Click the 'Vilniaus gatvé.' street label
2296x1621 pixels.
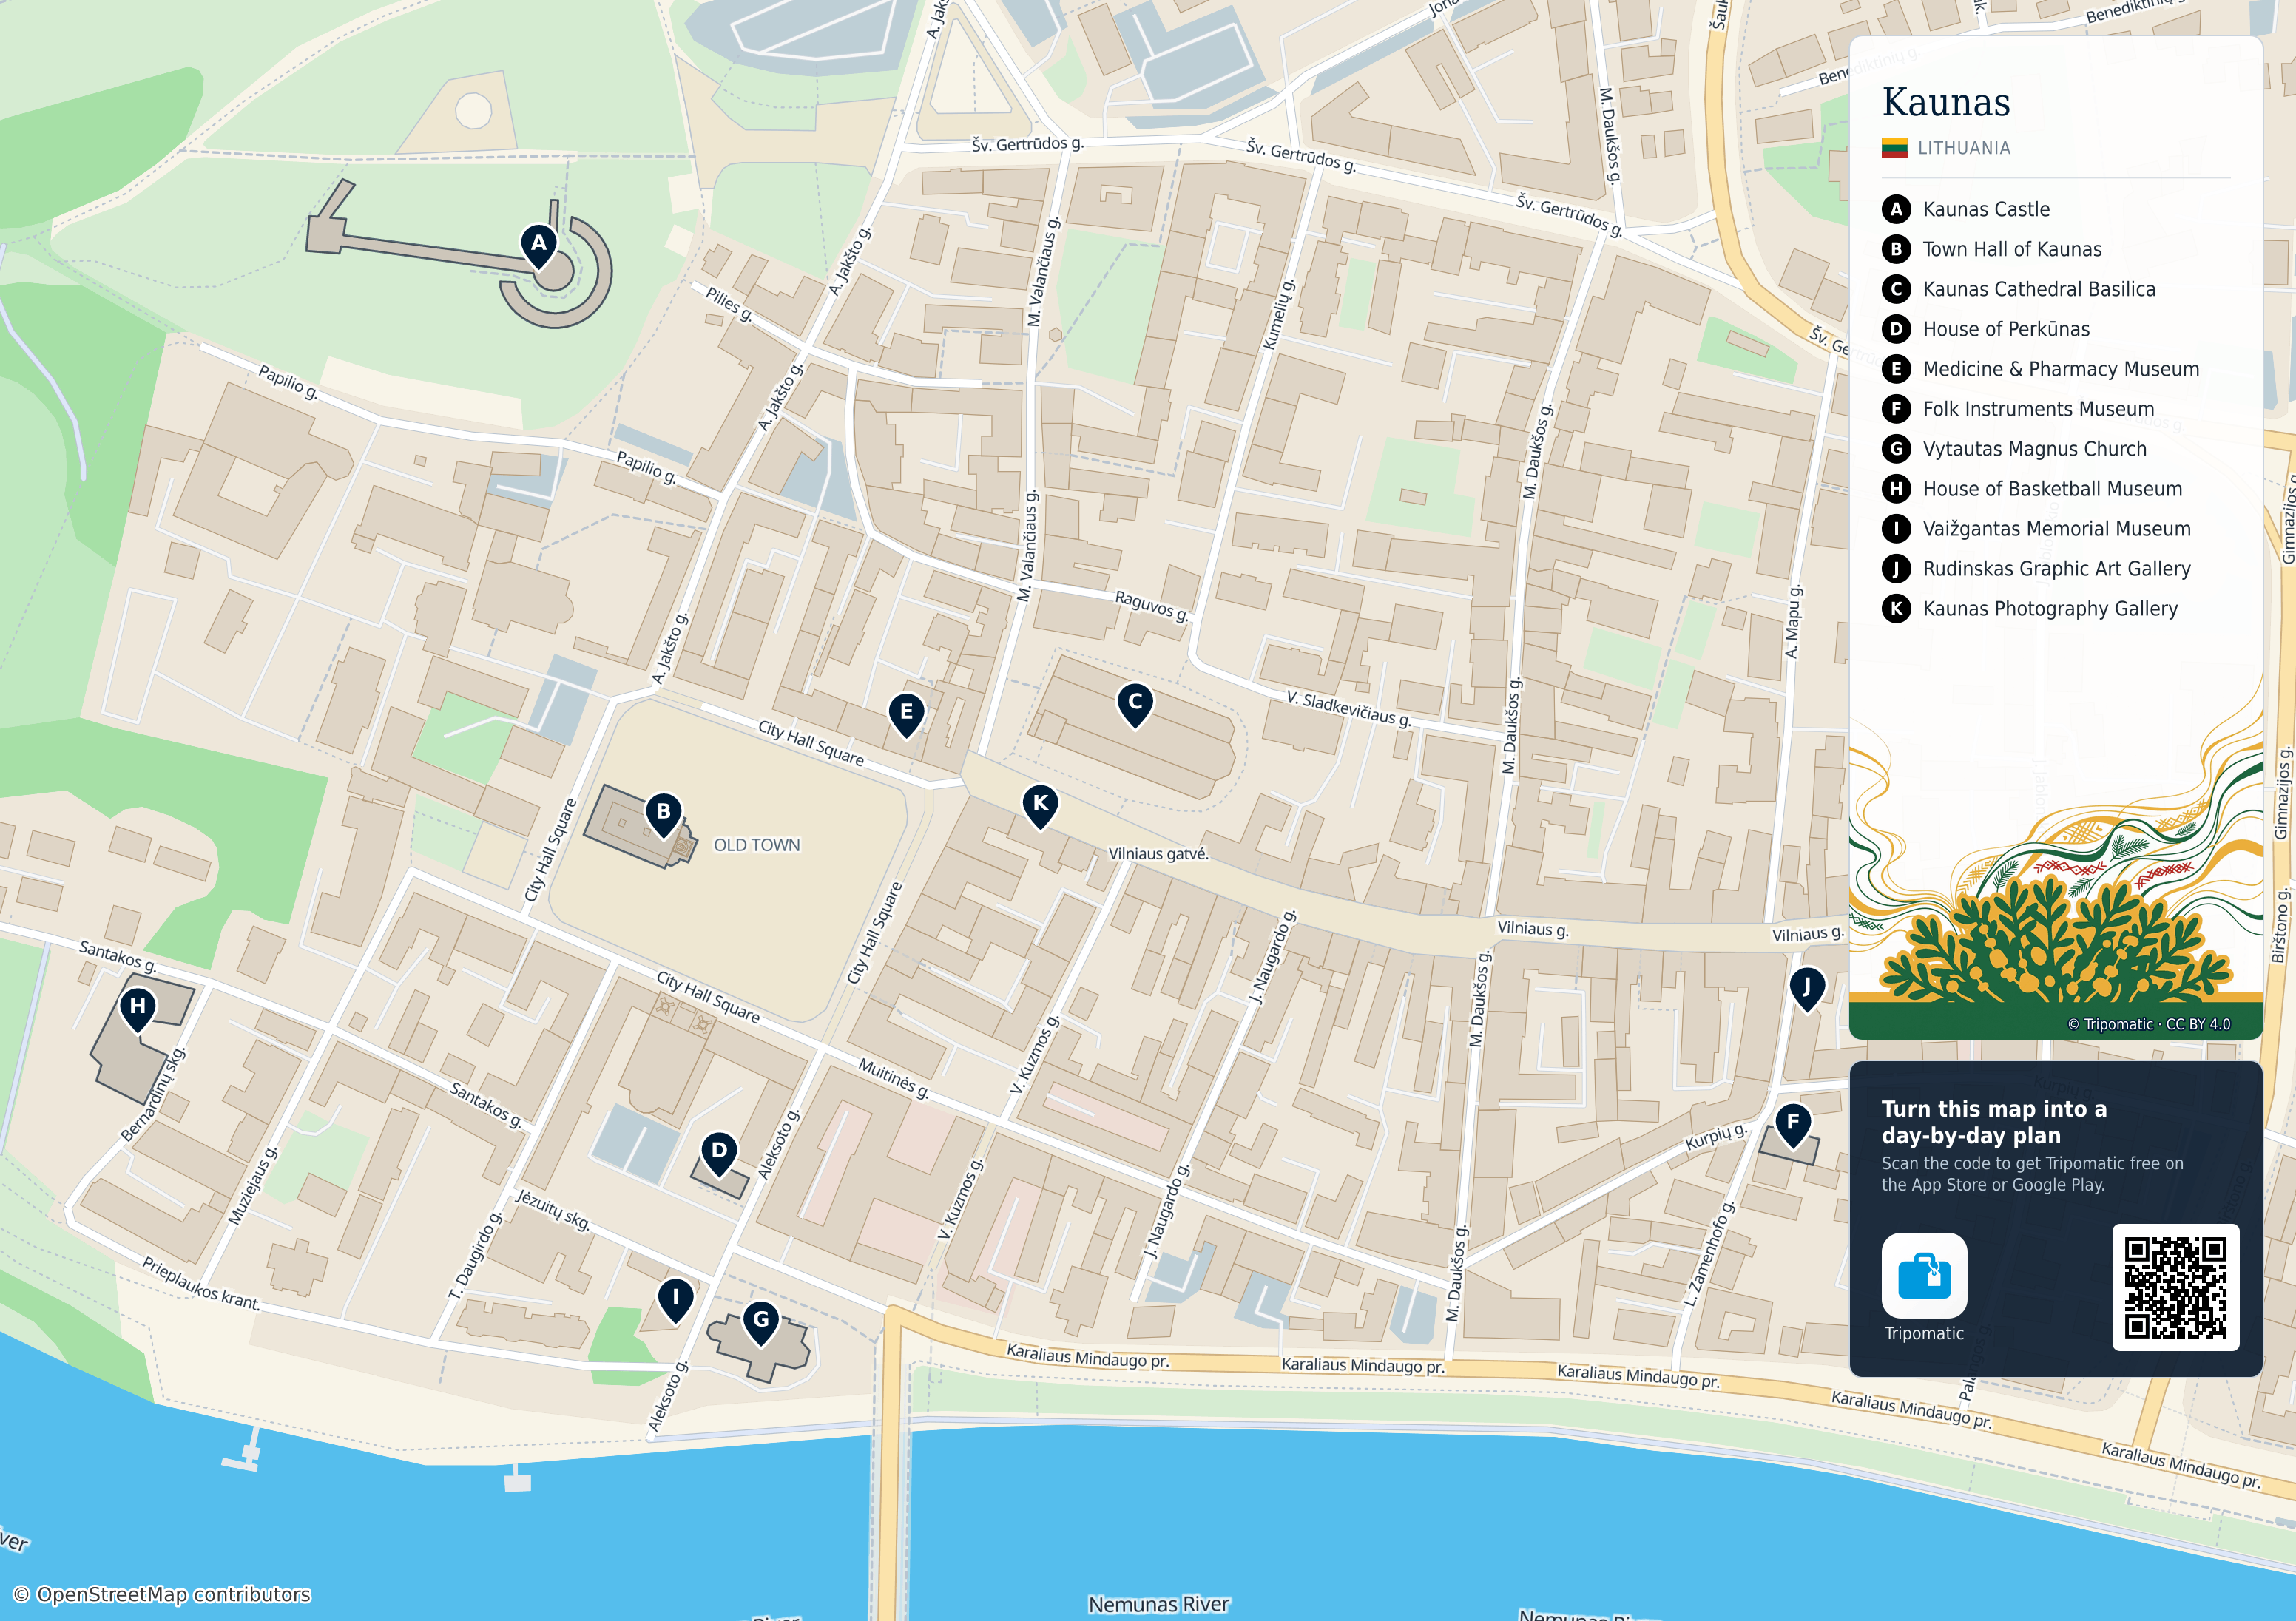coord(1158,854)
